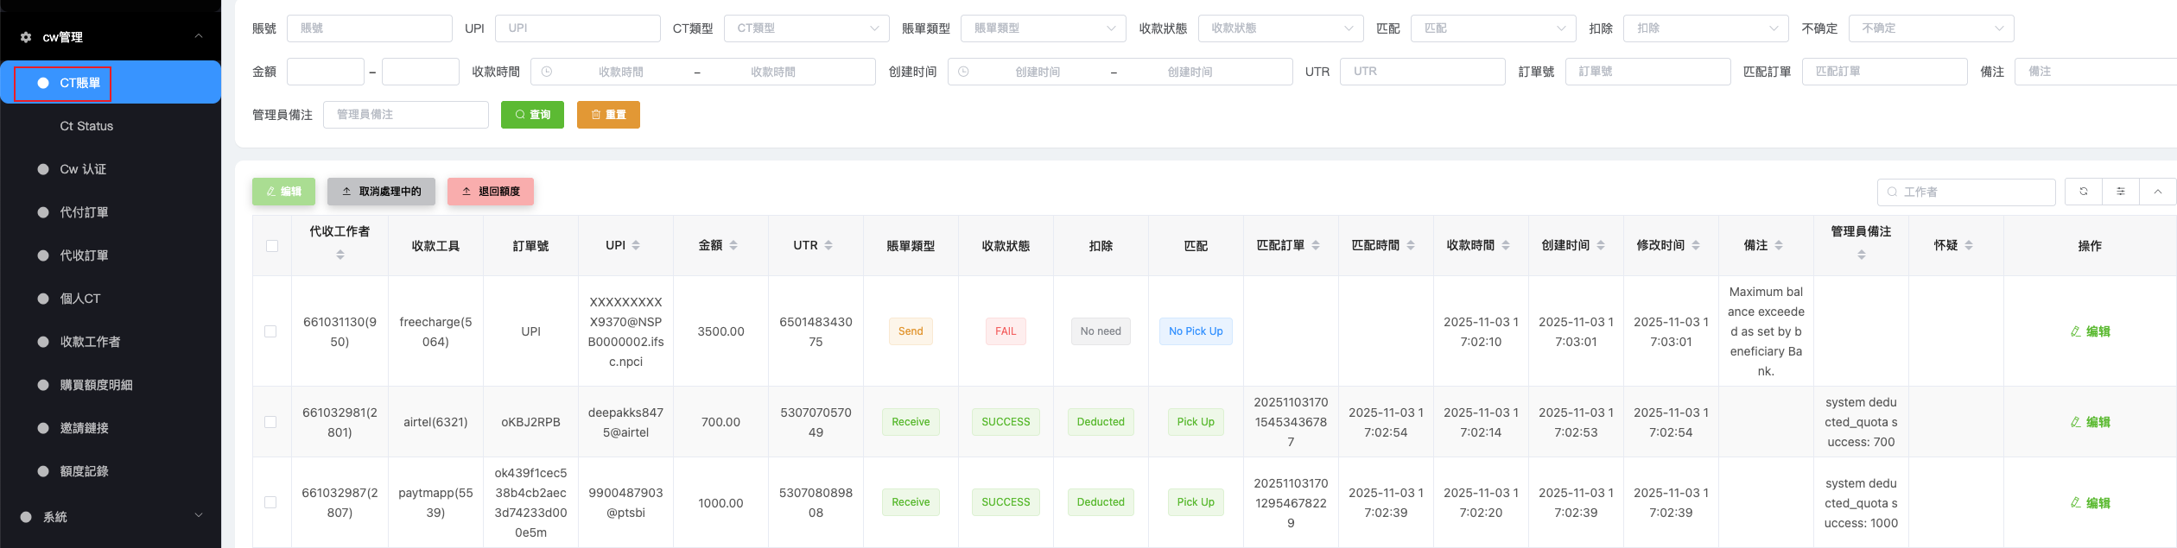The width and height of the screenshot is (2177, 548).
Task: Click the refresh icon above the table
Action: (2083, 192)
